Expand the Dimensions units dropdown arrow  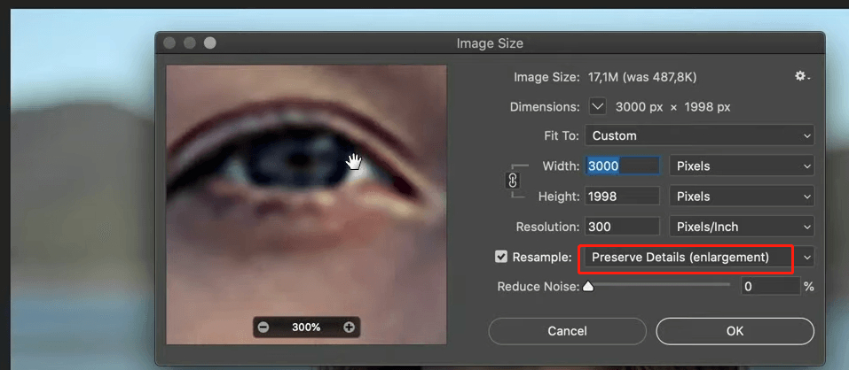coord(598,107)
